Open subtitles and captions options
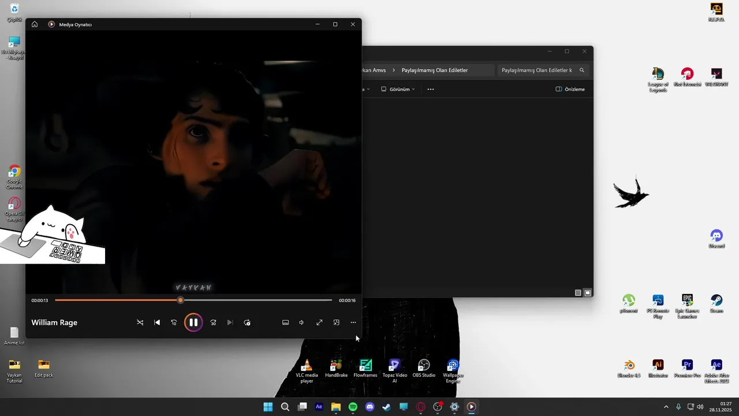The image size is (739, 416). pyautogui.click(x=285, y=322)
